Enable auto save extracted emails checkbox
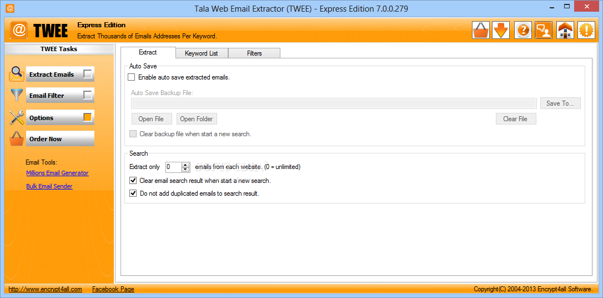 click(132, 77)
